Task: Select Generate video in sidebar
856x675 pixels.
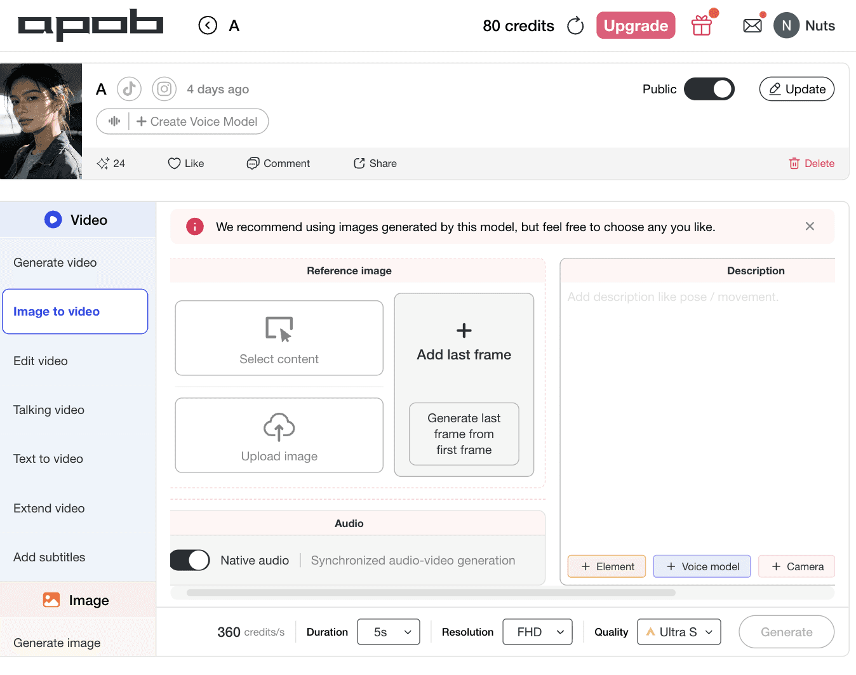Action: [75, 263]
